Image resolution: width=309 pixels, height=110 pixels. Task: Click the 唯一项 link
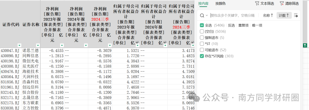tap(257, 25)
